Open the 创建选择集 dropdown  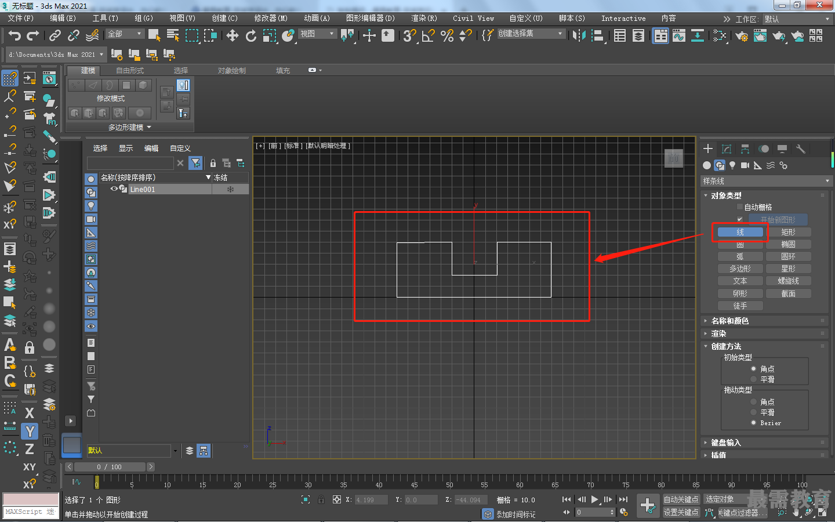point(531,34)
